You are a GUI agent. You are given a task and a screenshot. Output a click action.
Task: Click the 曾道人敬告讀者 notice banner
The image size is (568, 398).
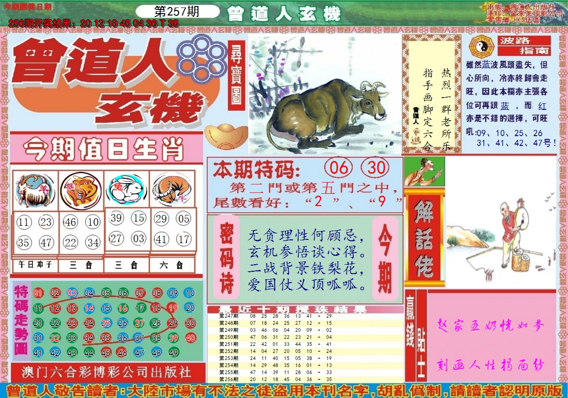[x=284, y=390]
